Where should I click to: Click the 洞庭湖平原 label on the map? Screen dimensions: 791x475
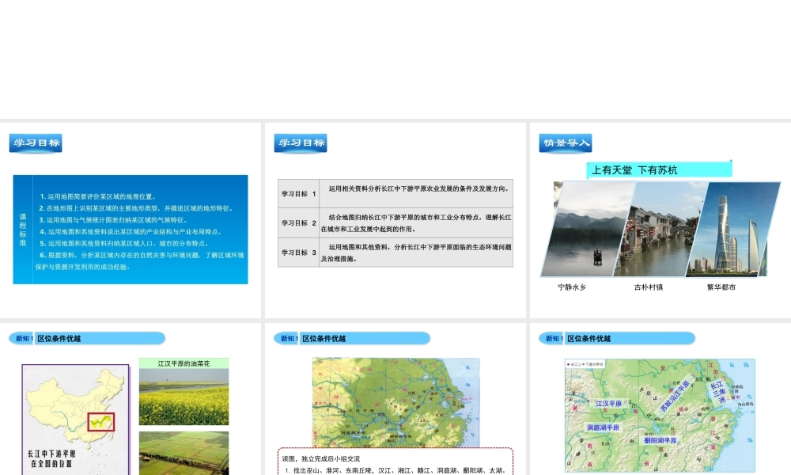pos(603,427)
